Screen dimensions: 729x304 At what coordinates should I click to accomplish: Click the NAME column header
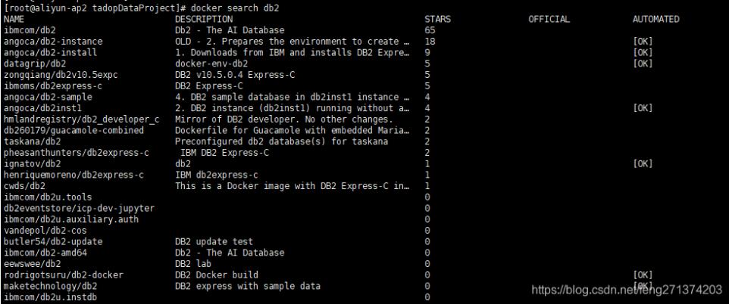tap(14, 18)
